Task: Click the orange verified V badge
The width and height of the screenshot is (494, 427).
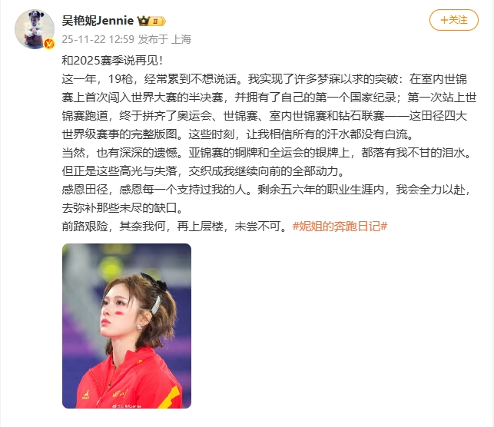Action: [x=49, y=44]
